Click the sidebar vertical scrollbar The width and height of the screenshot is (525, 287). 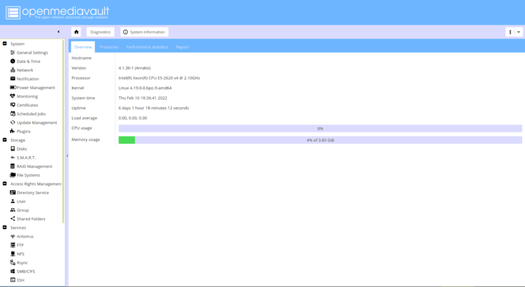point(63,132)
